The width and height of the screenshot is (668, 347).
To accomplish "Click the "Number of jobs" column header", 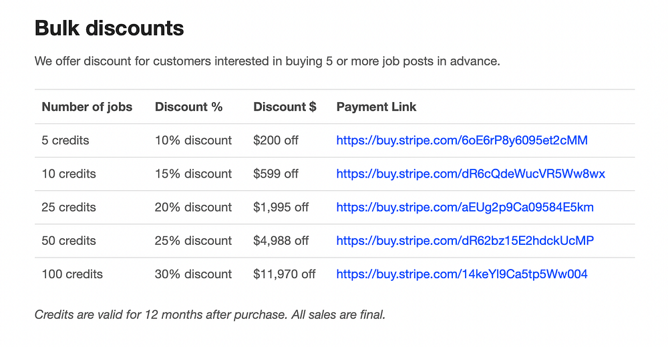I will [87, 107].
